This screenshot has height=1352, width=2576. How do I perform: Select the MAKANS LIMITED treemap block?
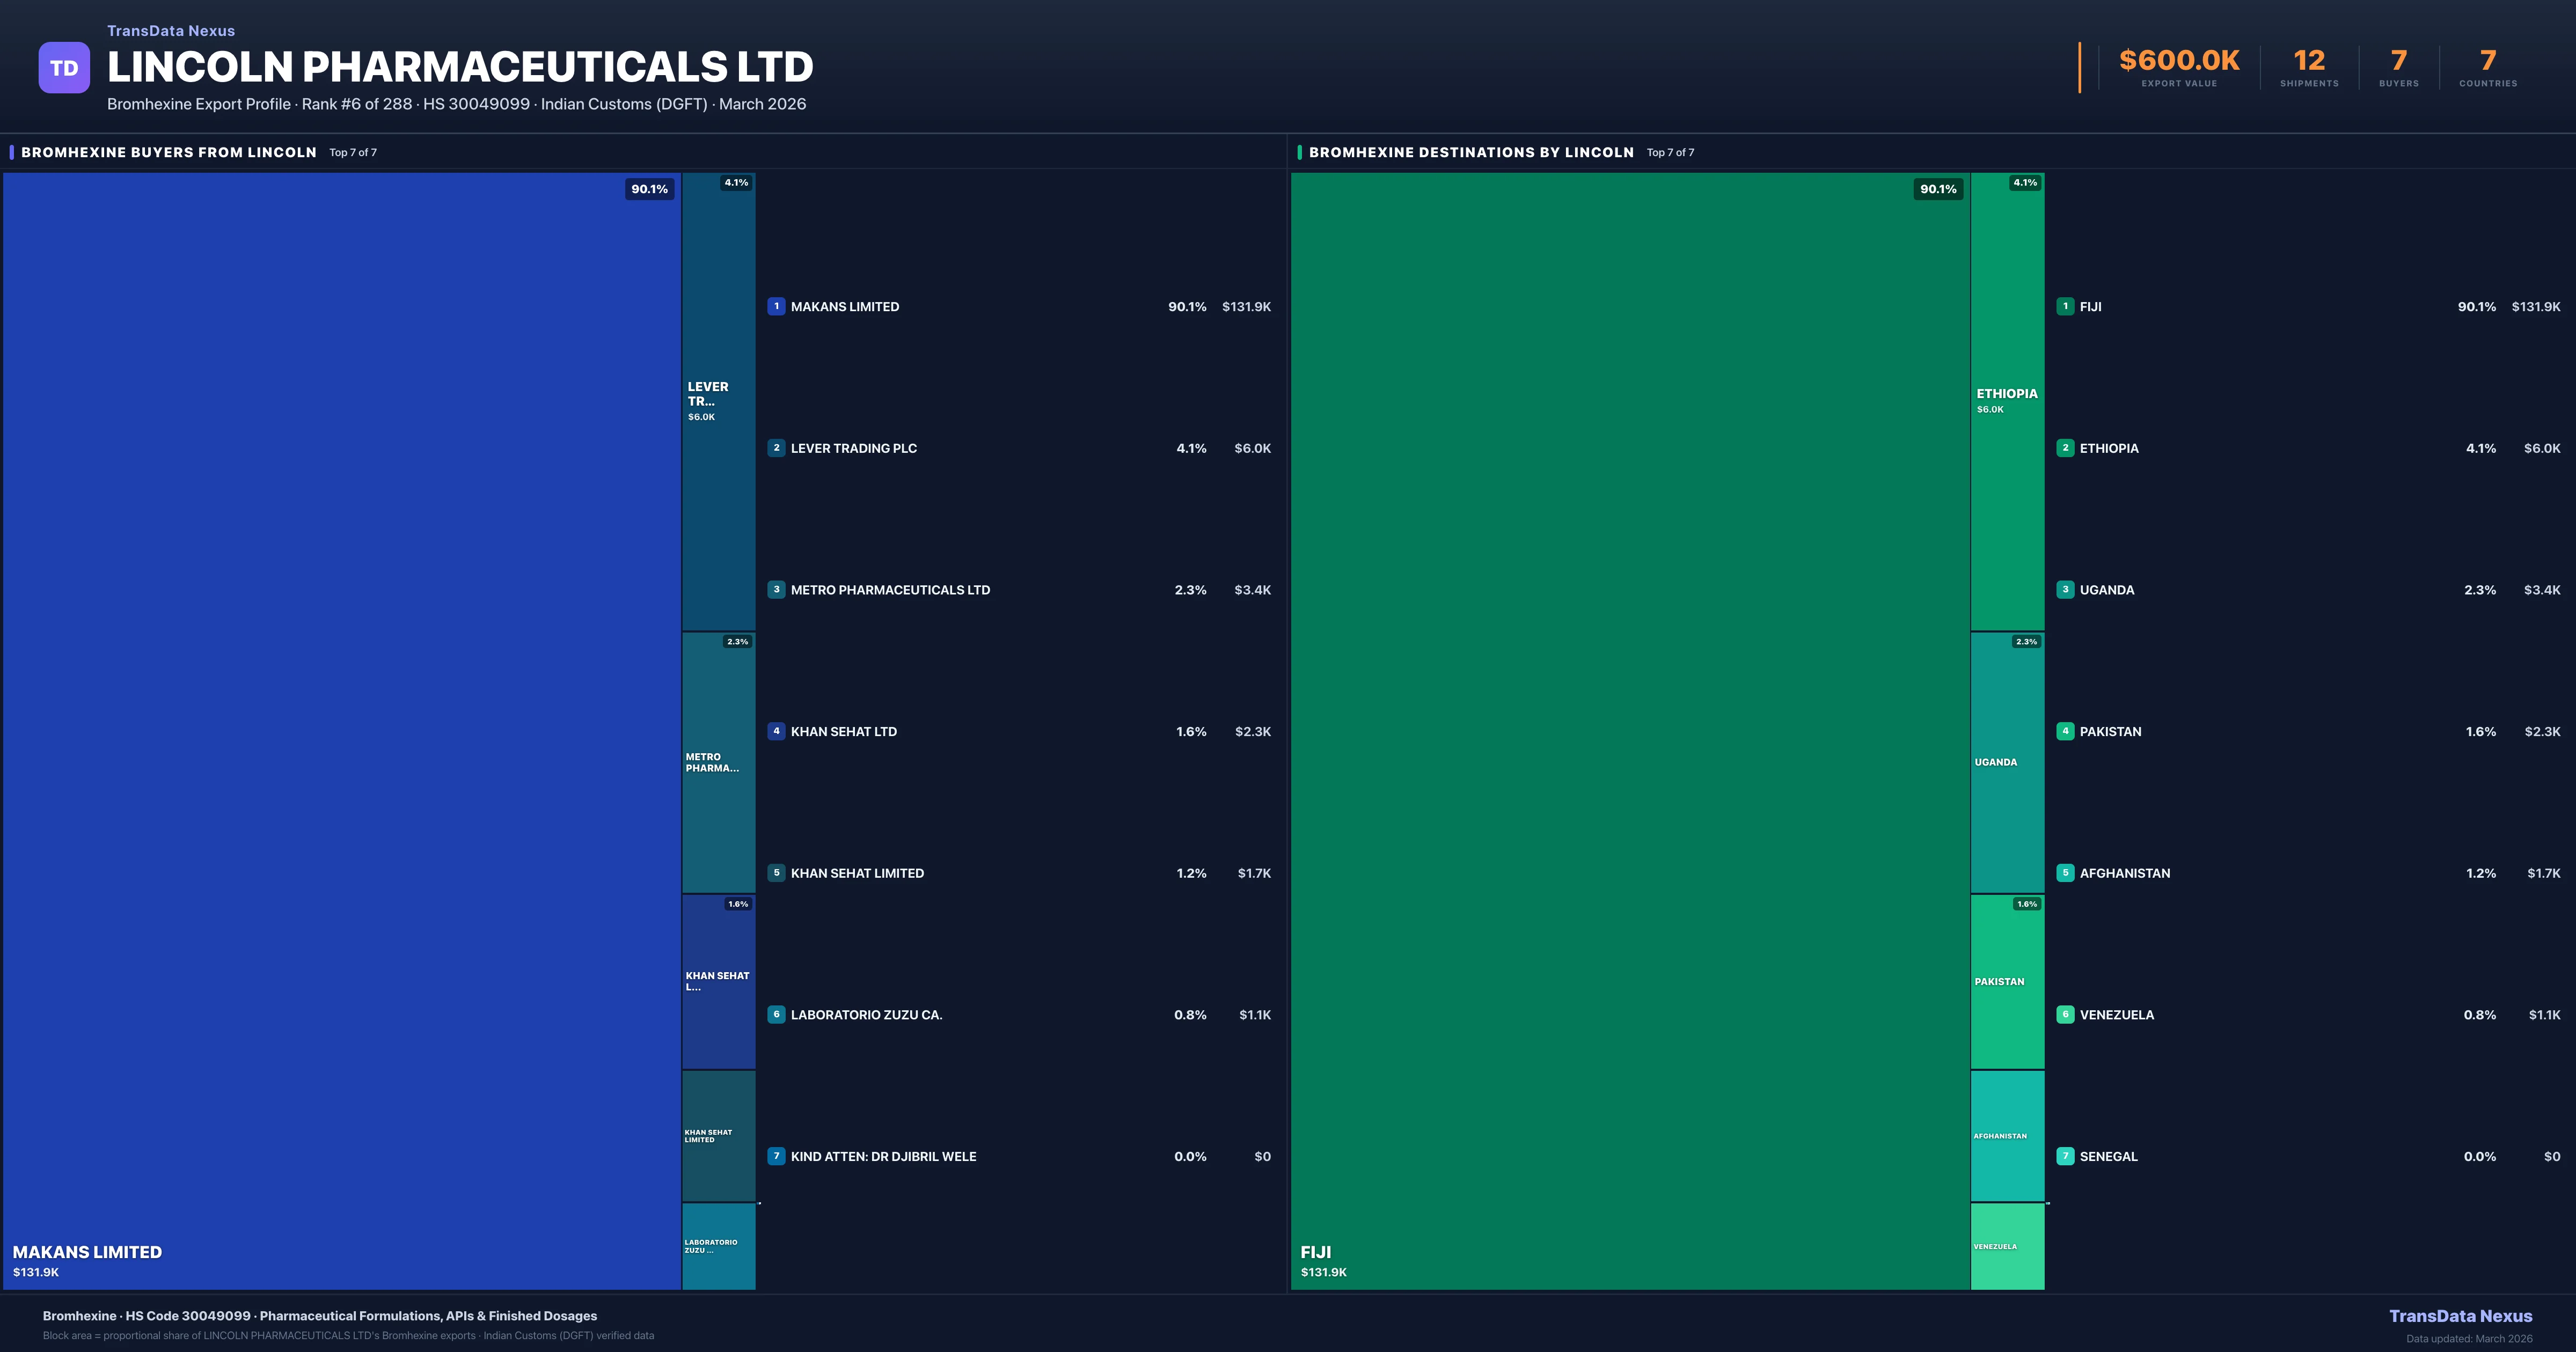pyautogui.click(x=342, y=730)
